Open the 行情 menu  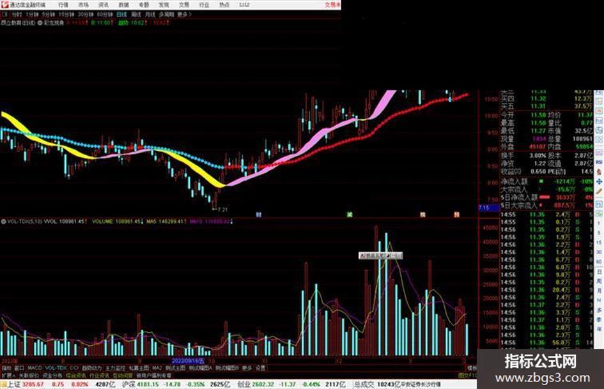tap(63, 4)
